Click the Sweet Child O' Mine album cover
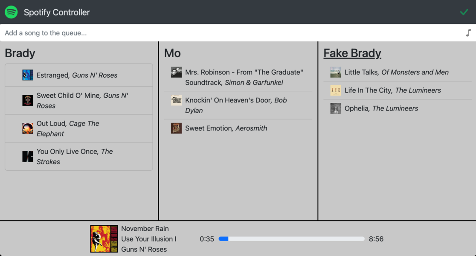476x256 pixels. pos(28,100)
